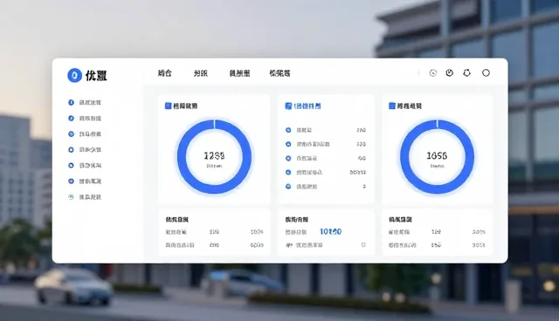This screenshot has width=559, height=321.
Task: Click the header icon of the 1056 donut card
Action: coord(392,106)
